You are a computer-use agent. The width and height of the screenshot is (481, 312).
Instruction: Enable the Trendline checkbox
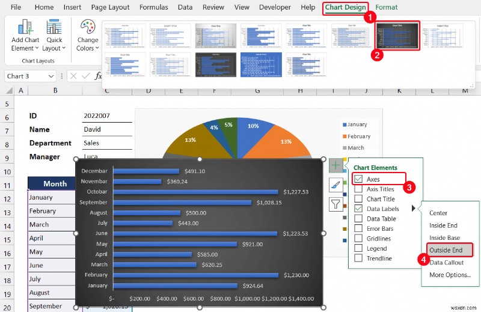[358, 258]
